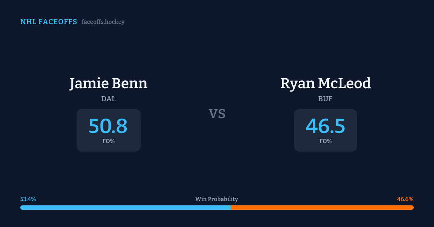Viewport: 434px width, 227px height.
Task: Select the BUF team abbreviation
Action: coord(325,99)
